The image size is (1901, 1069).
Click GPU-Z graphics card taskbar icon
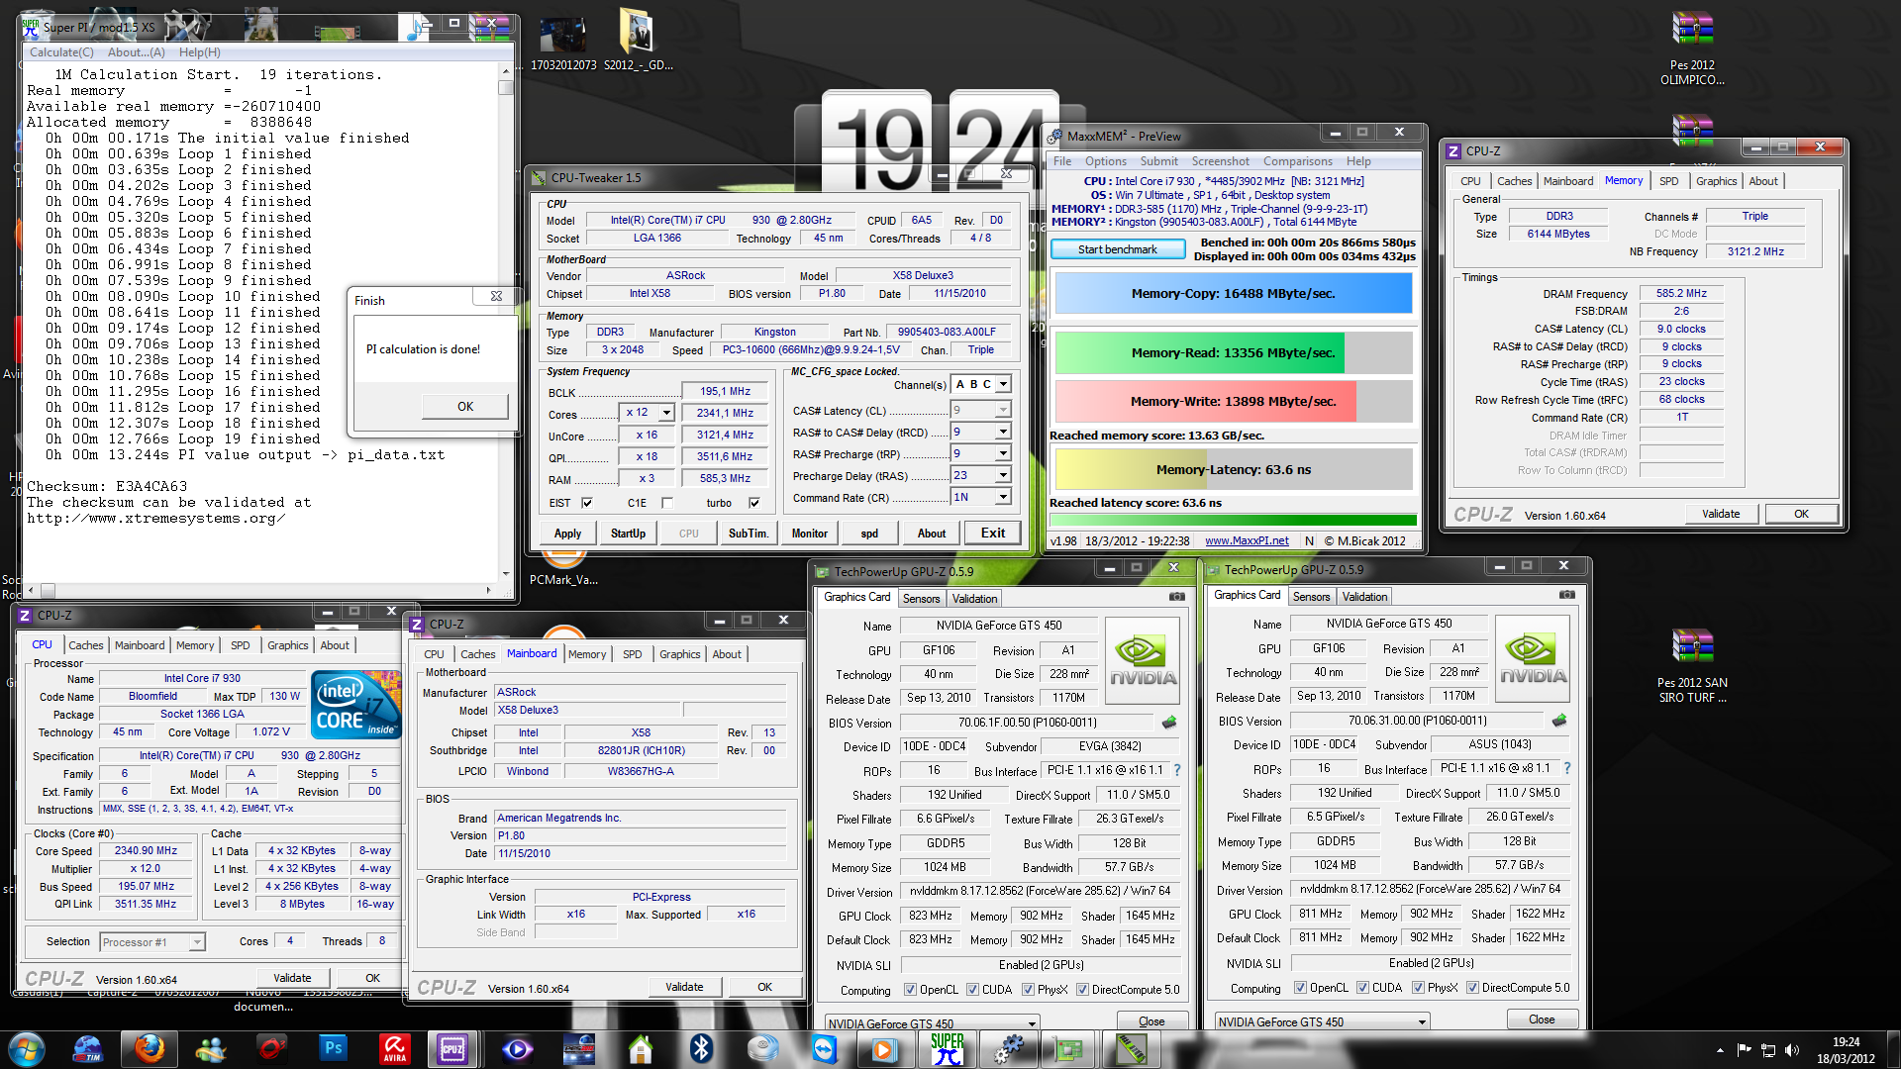pos(1069,1049)
